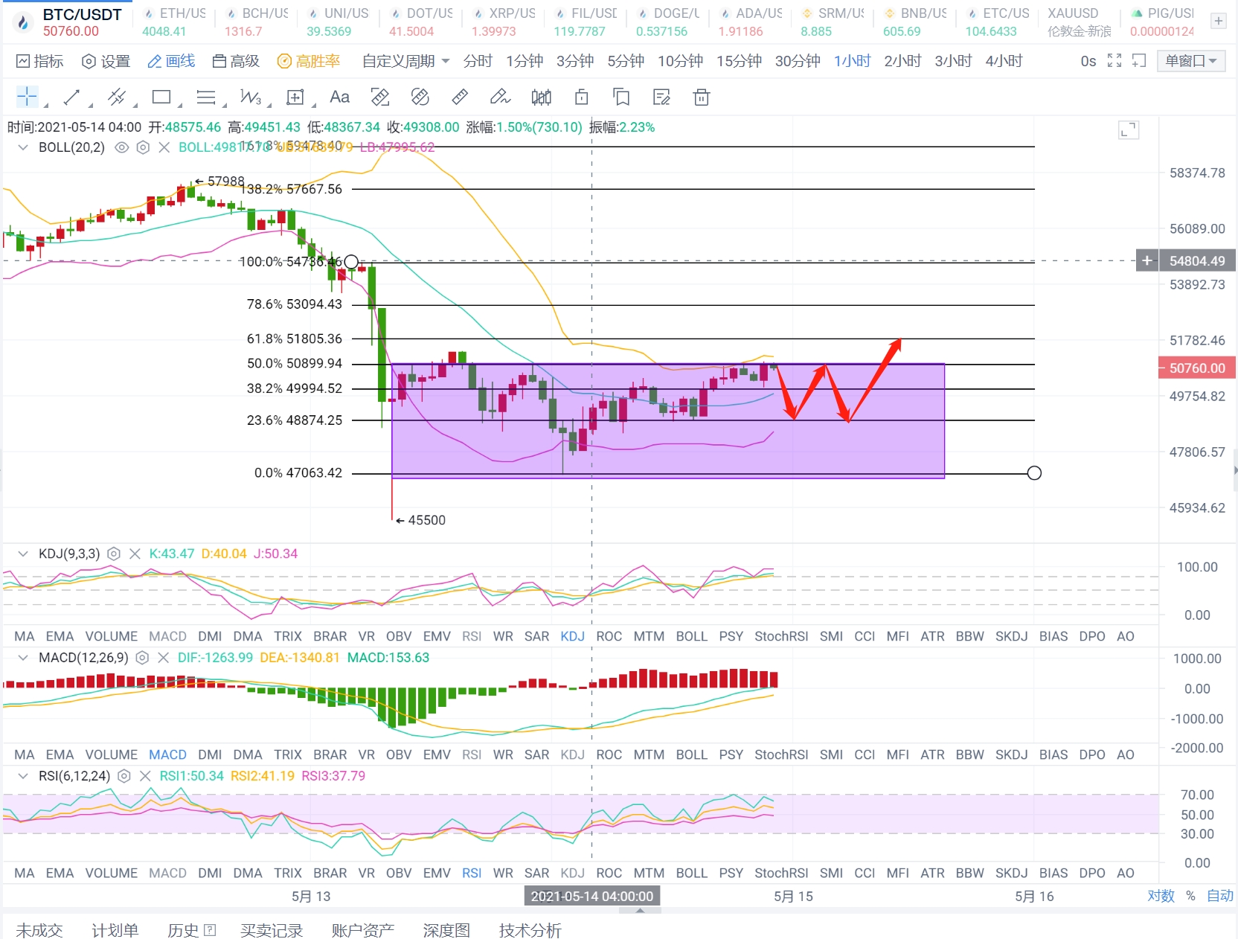Open the 指标 indicators menu
Image resolution: width=1238 pixels, height=939 pixels.
coord(40,61)
